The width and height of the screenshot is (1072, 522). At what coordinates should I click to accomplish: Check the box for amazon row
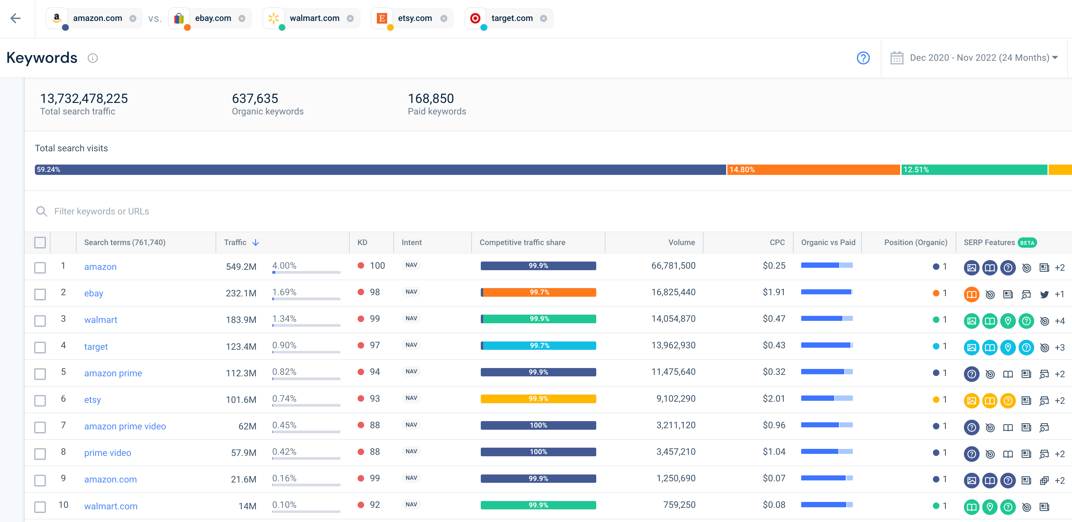click(x=40, y=267)
